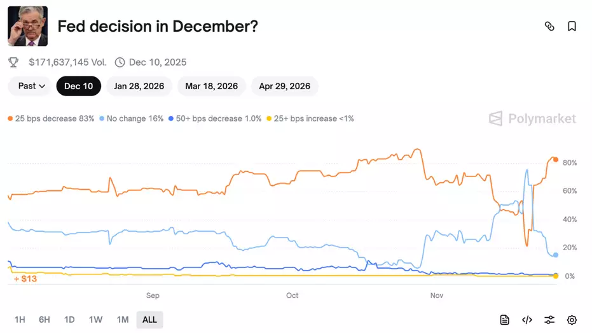Open chart settings gear icon

572,320
